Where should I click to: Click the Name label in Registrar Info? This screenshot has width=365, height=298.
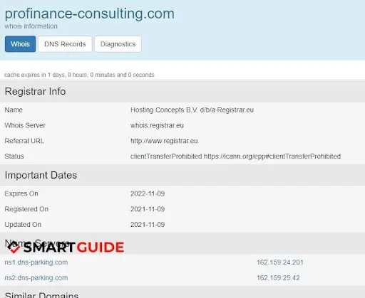point(14,110)
